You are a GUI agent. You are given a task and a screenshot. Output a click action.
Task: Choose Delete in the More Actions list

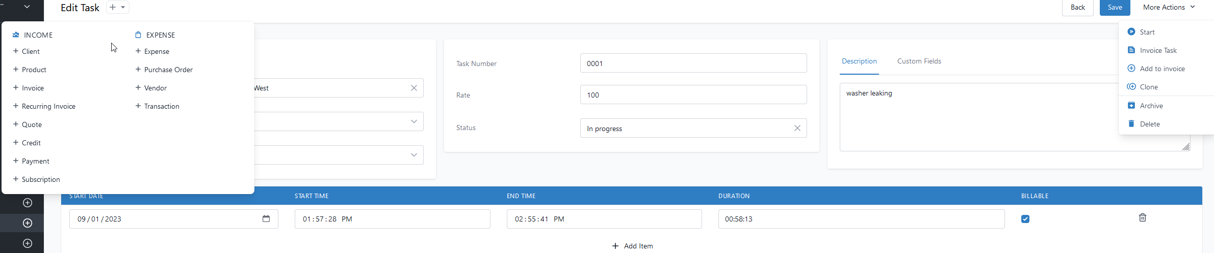coord(1150,124)
